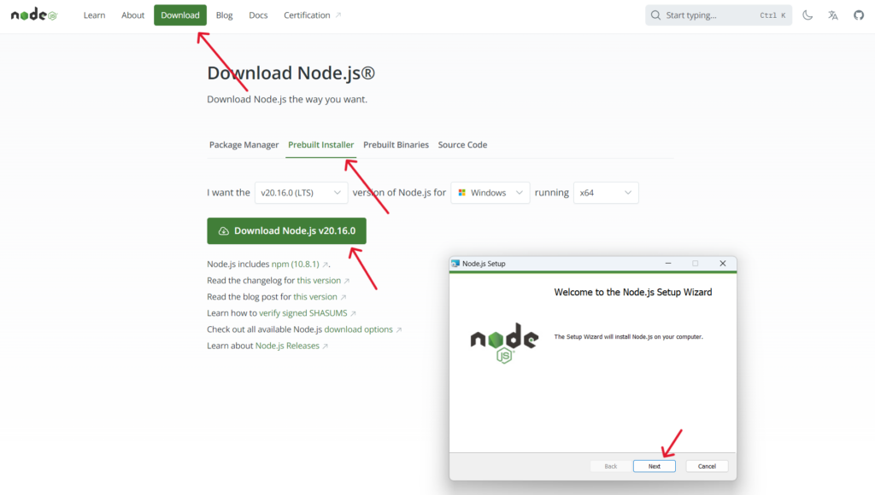The image size is (875, 495).
Task: Click Next in the Setup Wizard
Action: pyautogui.click(x=654, y=466)
